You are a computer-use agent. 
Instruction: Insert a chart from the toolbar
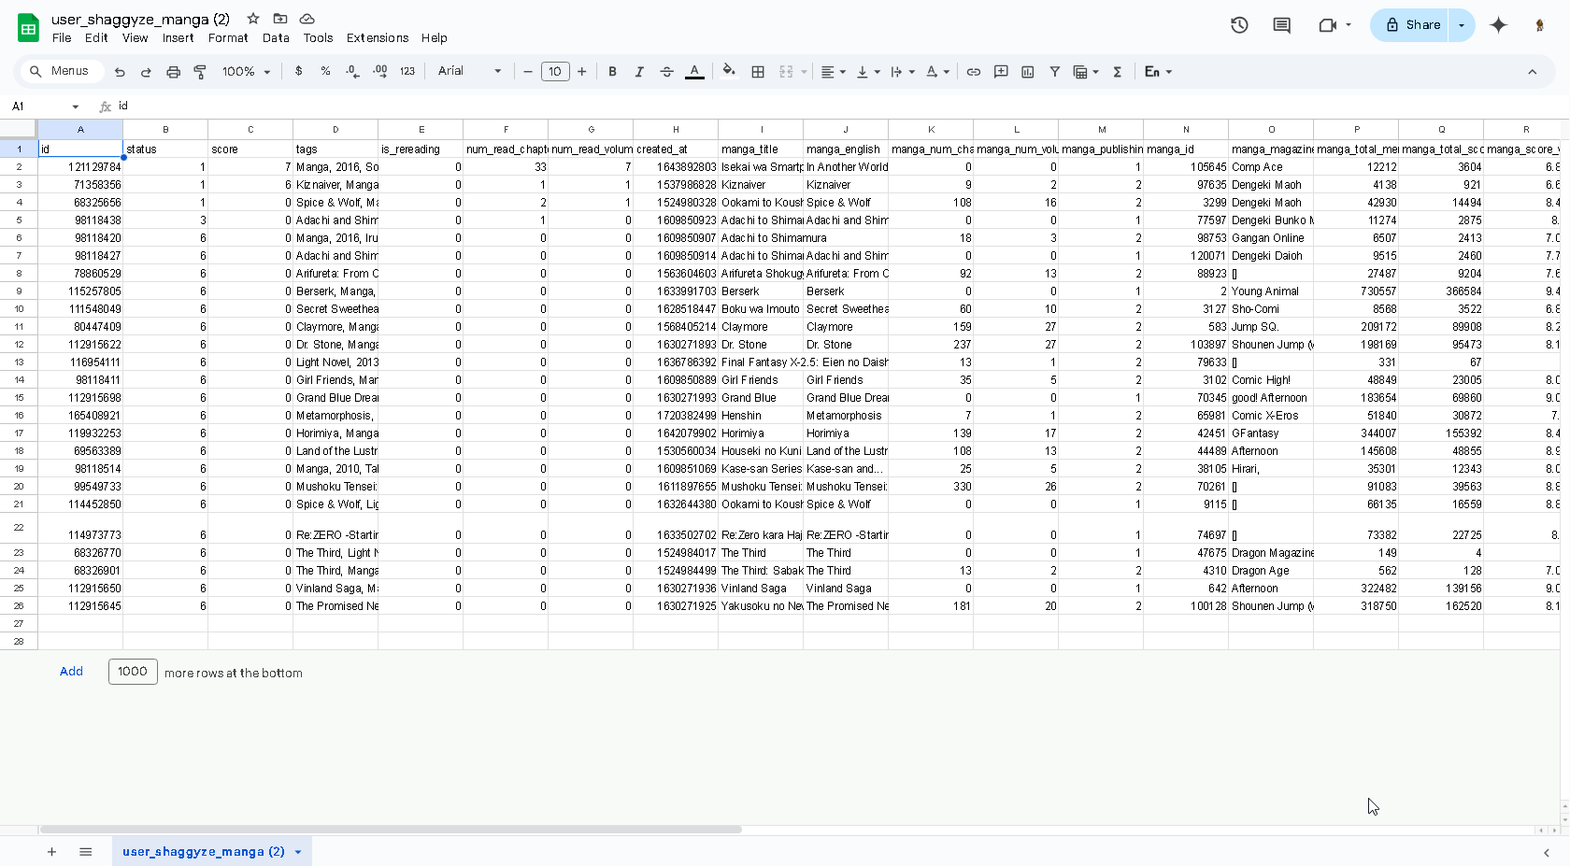1028,72
